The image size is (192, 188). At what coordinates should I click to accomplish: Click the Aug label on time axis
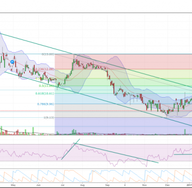pyautogui.click(x=82, y=184)
